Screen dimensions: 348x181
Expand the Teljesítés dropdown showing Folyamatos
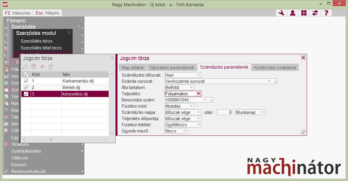point(198,94)
